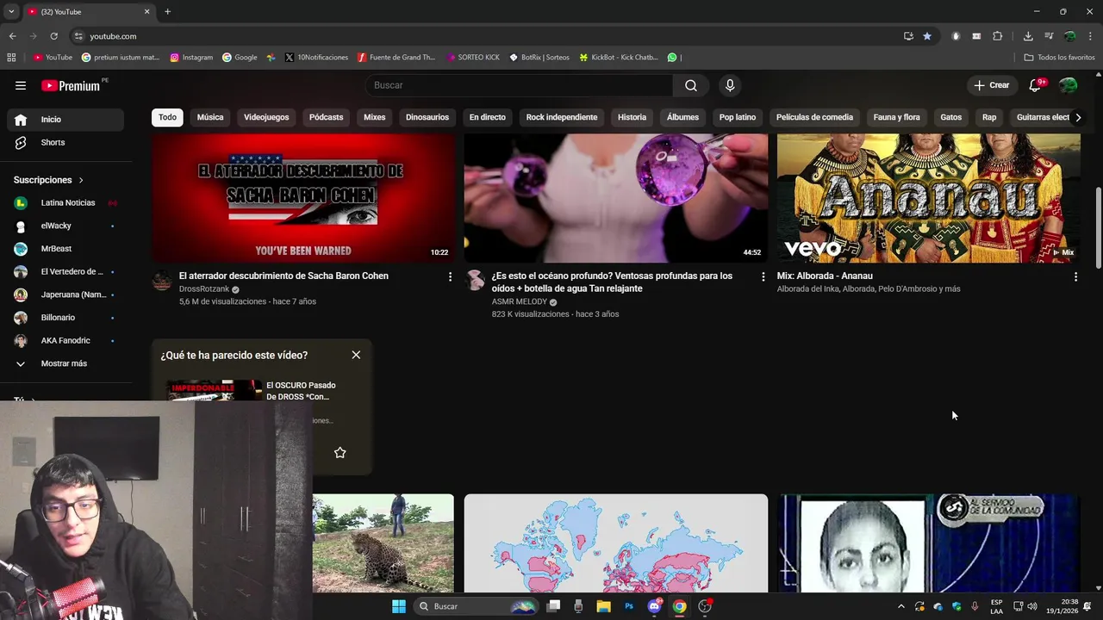Click the star rating icon in survey
Screen dimensions: 1103x620
coord(340,453)
